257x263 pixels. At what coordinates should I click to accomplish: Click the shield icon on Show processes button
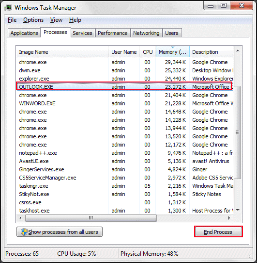(x=24, y=232)
